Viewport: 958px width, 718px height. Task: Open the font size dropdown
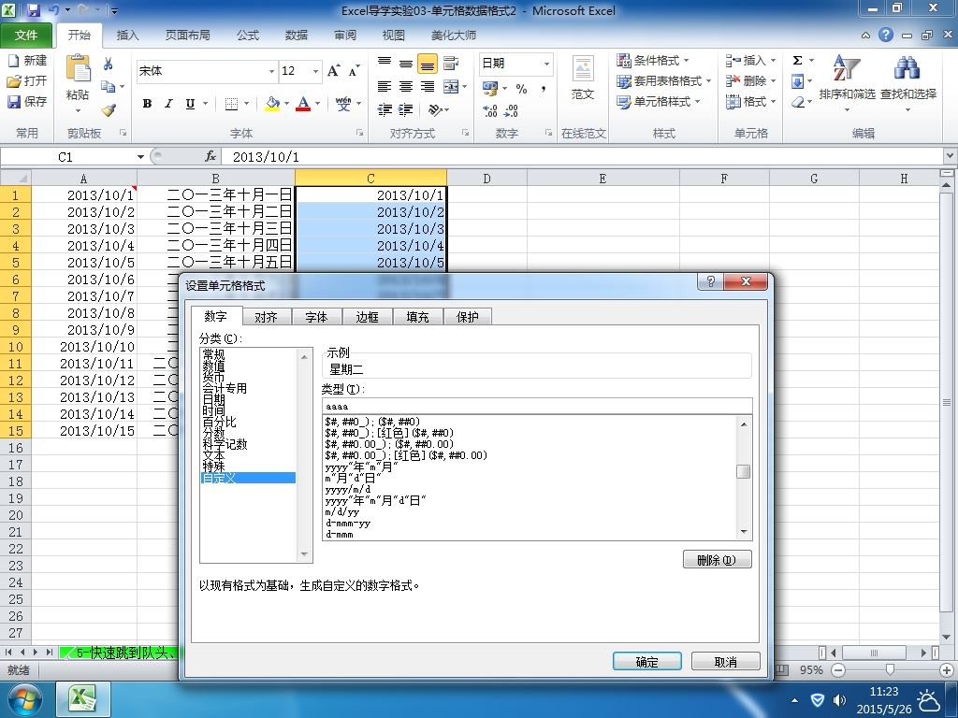click(x=315, y=71)
